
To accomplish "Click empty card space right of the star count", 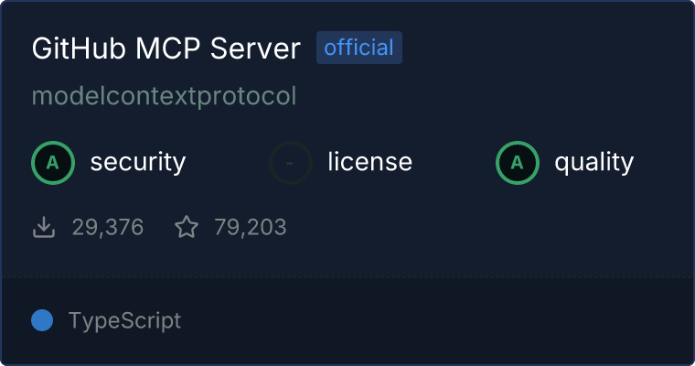I will [x=487, y=227].
